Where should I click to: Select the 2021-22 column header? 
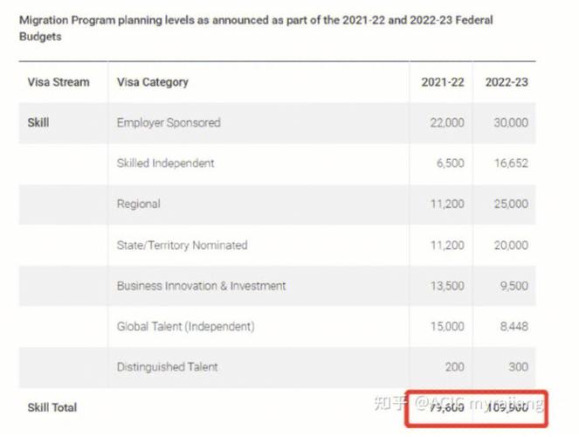(x=443, y=82)
